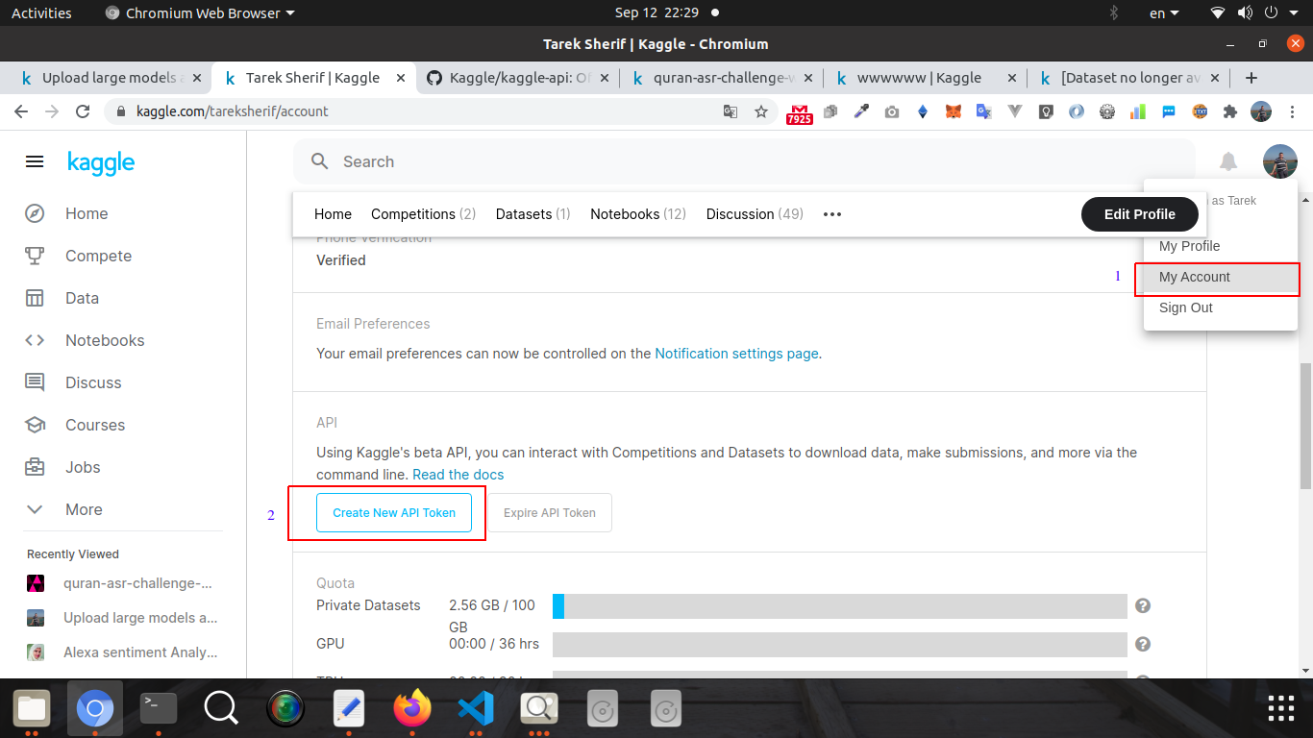Click the address bar URL

click(x=233, y=111)
